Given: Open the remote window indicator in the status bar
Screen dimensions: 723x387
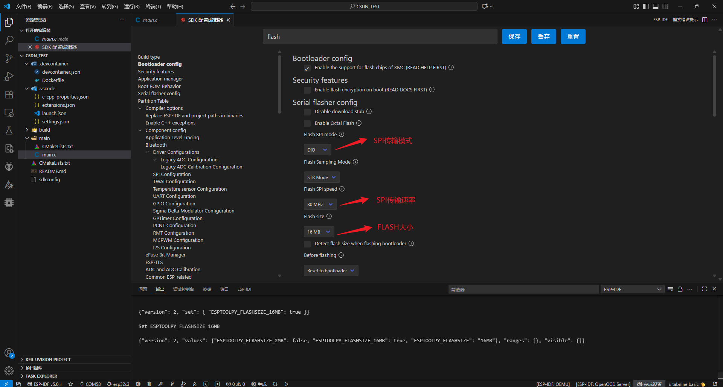Looking at the screenshot, I should point(6,384).
